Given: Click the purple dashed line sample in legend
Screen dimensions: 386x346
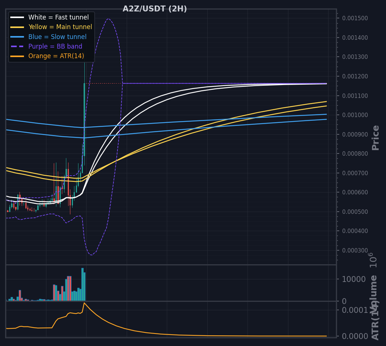Looking at the screenshot, I should click(x=17, y=46).
